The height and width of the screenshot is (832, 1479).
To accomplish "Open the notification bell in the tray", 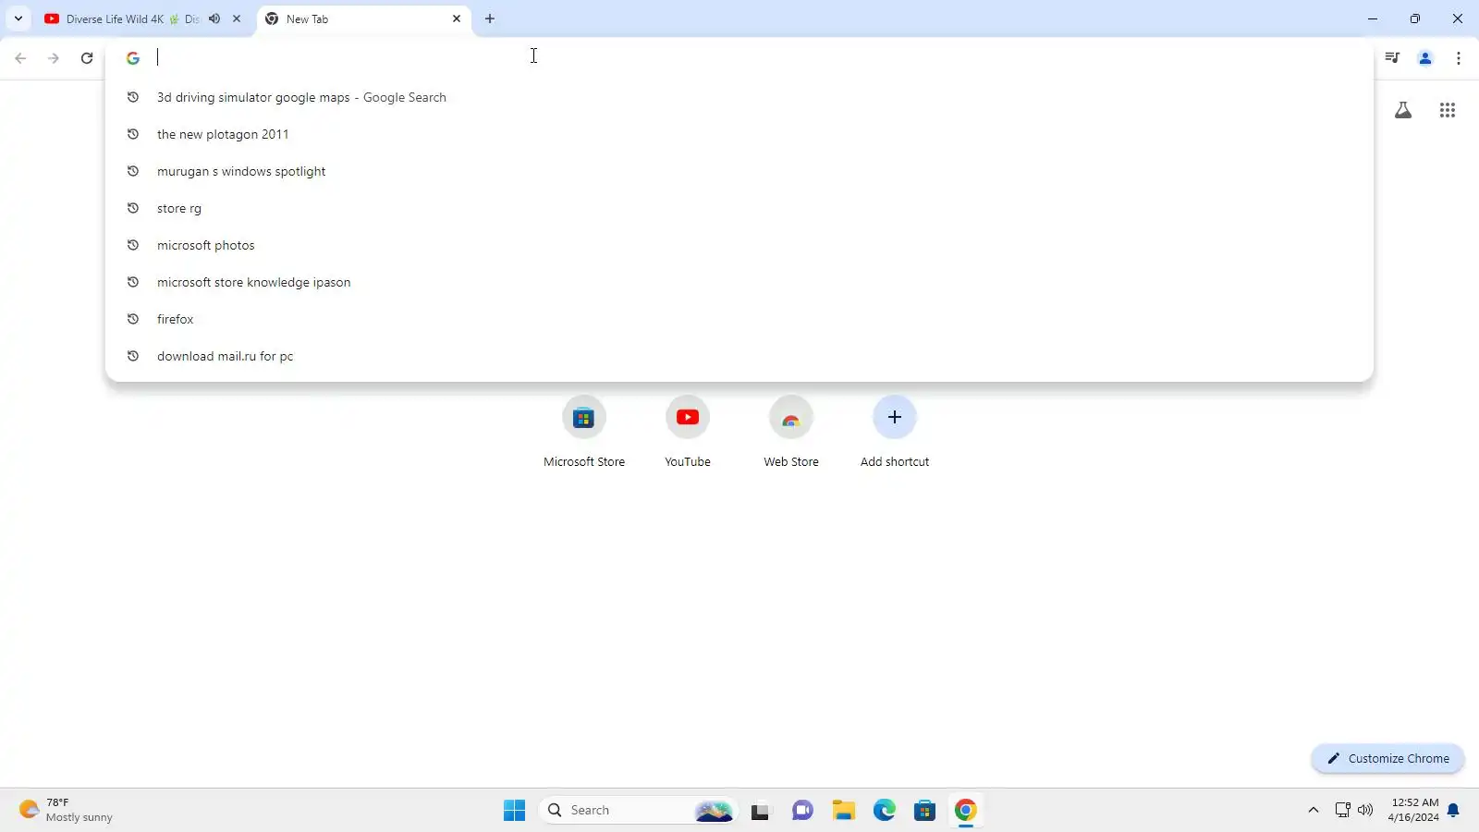I will click(1453, 810).
